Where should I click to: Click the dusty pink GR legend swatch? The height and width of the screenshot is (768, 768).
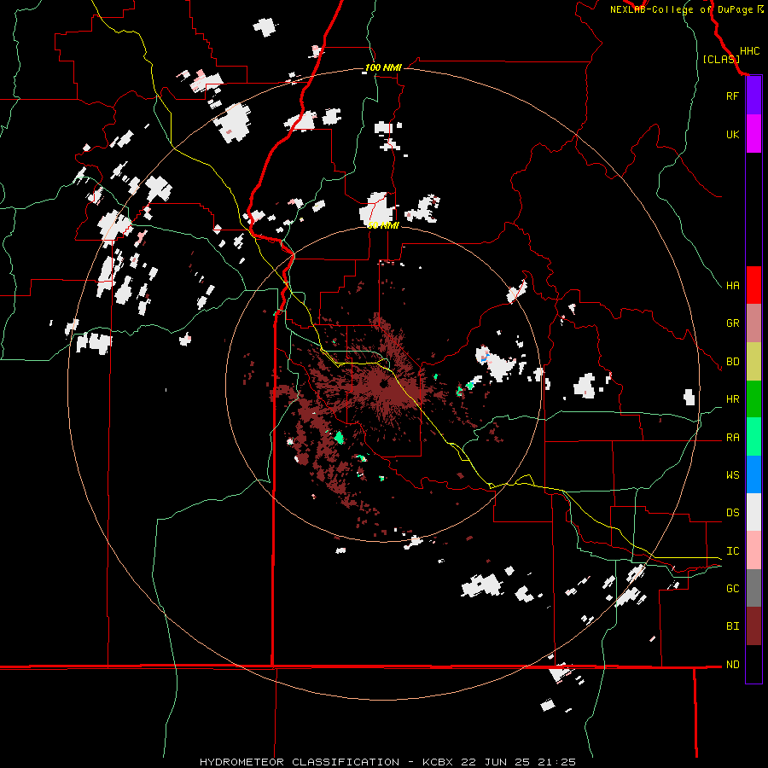(x=753, y=323)
